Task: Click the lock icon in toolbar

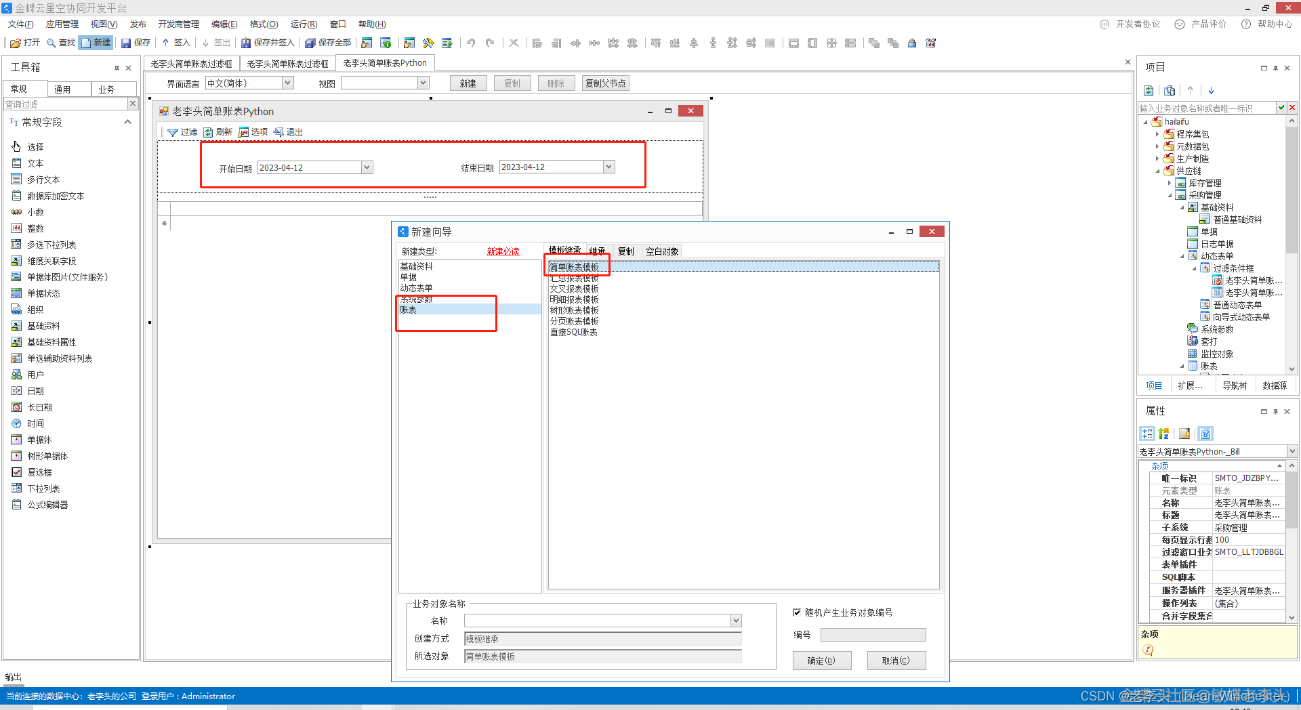Action: click(912, 43)
